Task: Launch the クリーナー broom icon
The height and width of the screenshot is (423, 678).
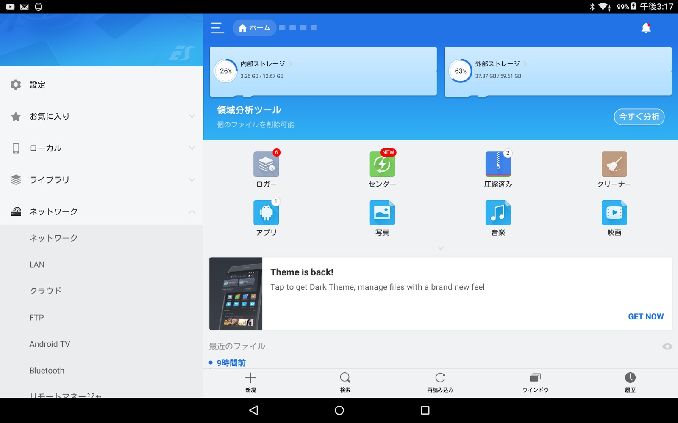Action: (x=614, y=164)
